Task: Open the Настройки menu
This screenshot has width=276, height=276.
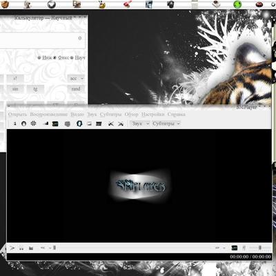Action: (x=152, y=115)
